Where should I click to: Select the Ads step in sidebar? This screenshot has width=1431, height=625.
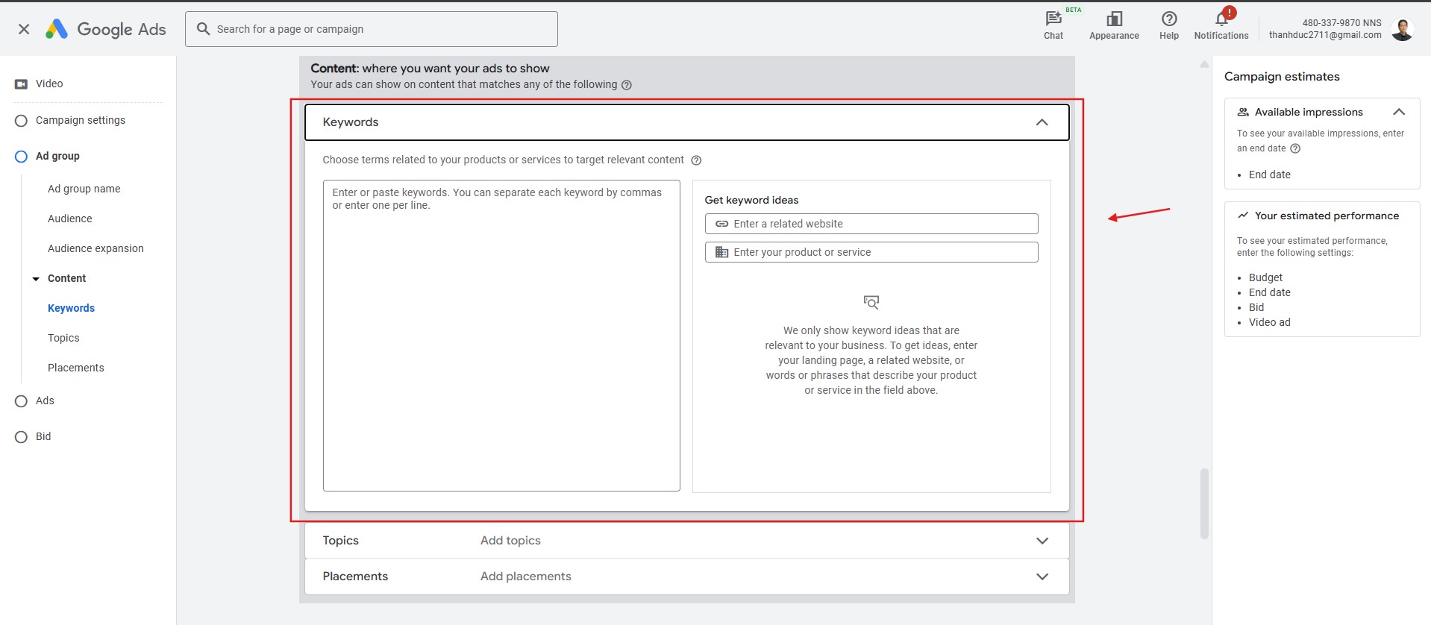coord(21,401)
